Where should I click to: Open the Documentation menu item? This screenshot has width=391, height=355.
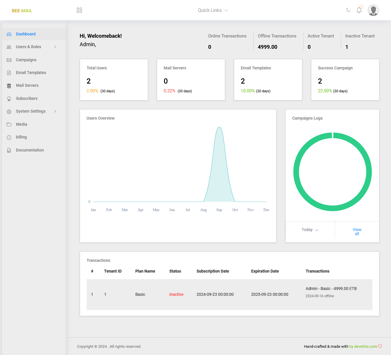point(30,150)
